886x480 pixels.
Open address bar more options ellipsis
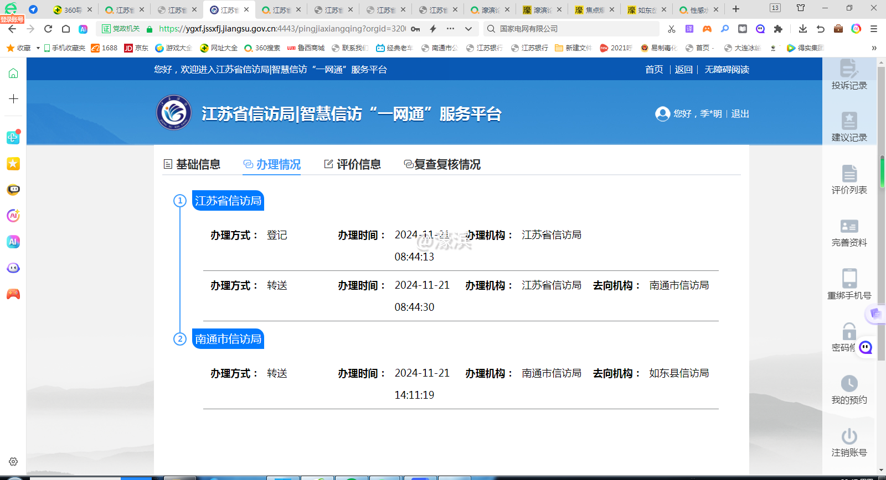pos(451,29)
